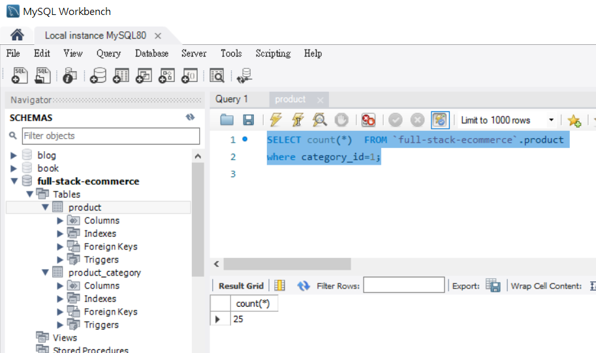Image resolution: width=596 pixels, height=353 pixels.
Task: Toggle result grid field types view
Action: (279, 285)
